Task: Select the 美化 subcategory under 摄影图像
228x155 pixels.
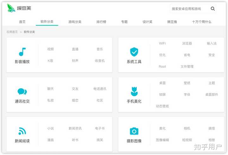Action: point(162,128)
